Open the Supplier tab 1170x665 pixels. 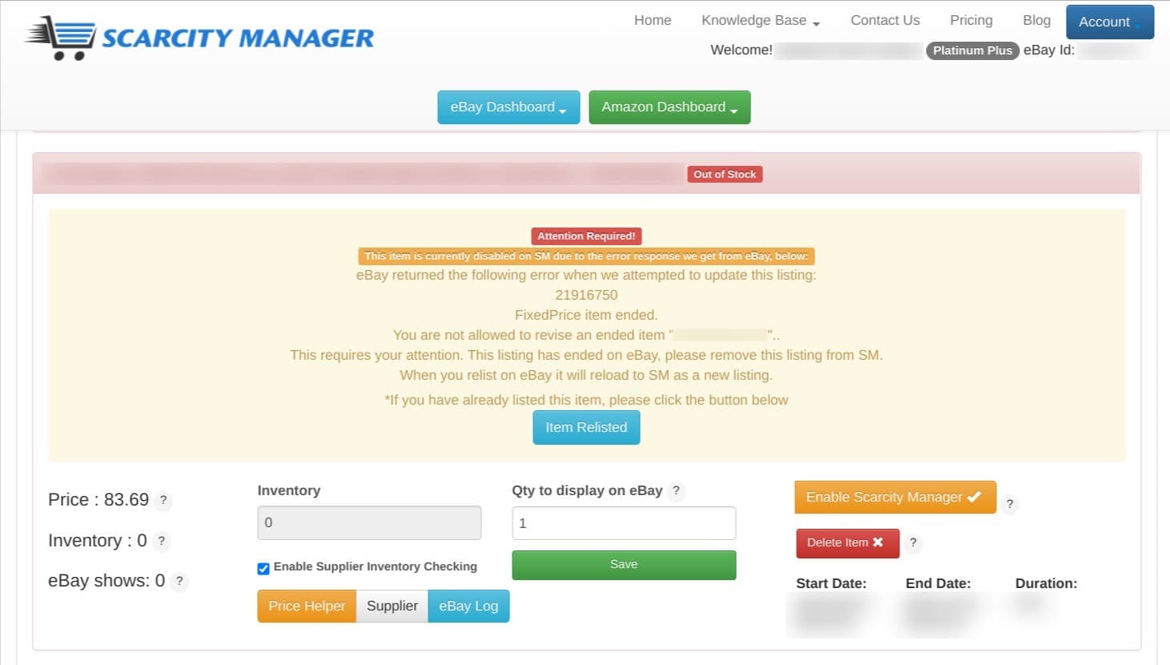[x=392, y=606]
